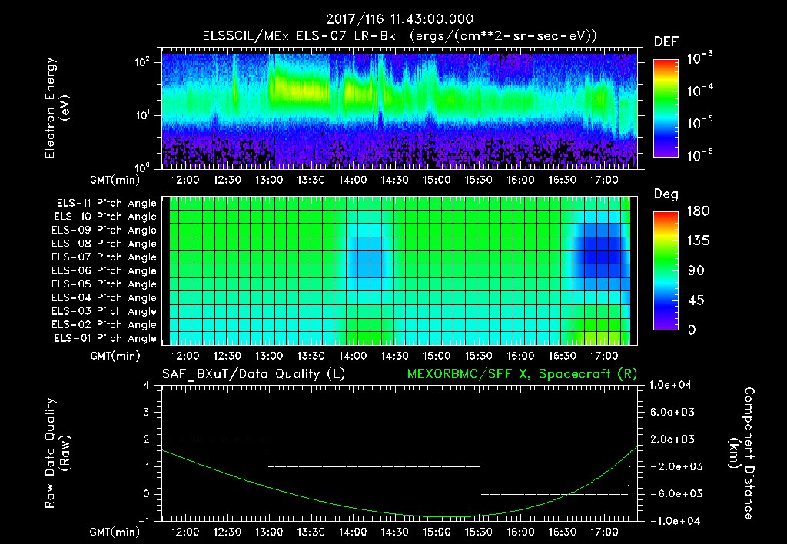This screenshot has height=544, width=787.
Task: Click the 12:00 time label under the bottom panel
Action: 185,532
